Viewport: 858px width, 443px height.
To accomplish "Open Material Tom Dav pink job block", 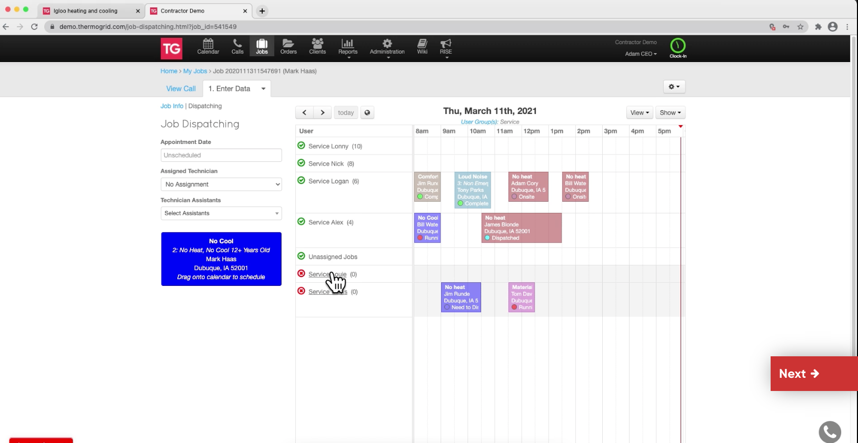I will point(522,297).
